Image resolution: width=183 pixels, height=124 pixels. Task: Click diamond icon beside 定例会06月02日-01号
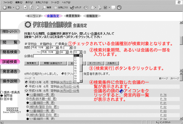point(26,82)
